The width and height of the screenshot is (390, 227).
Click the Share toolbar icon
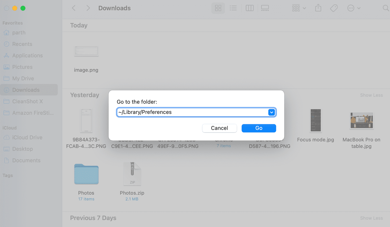(x=318, y=8)
